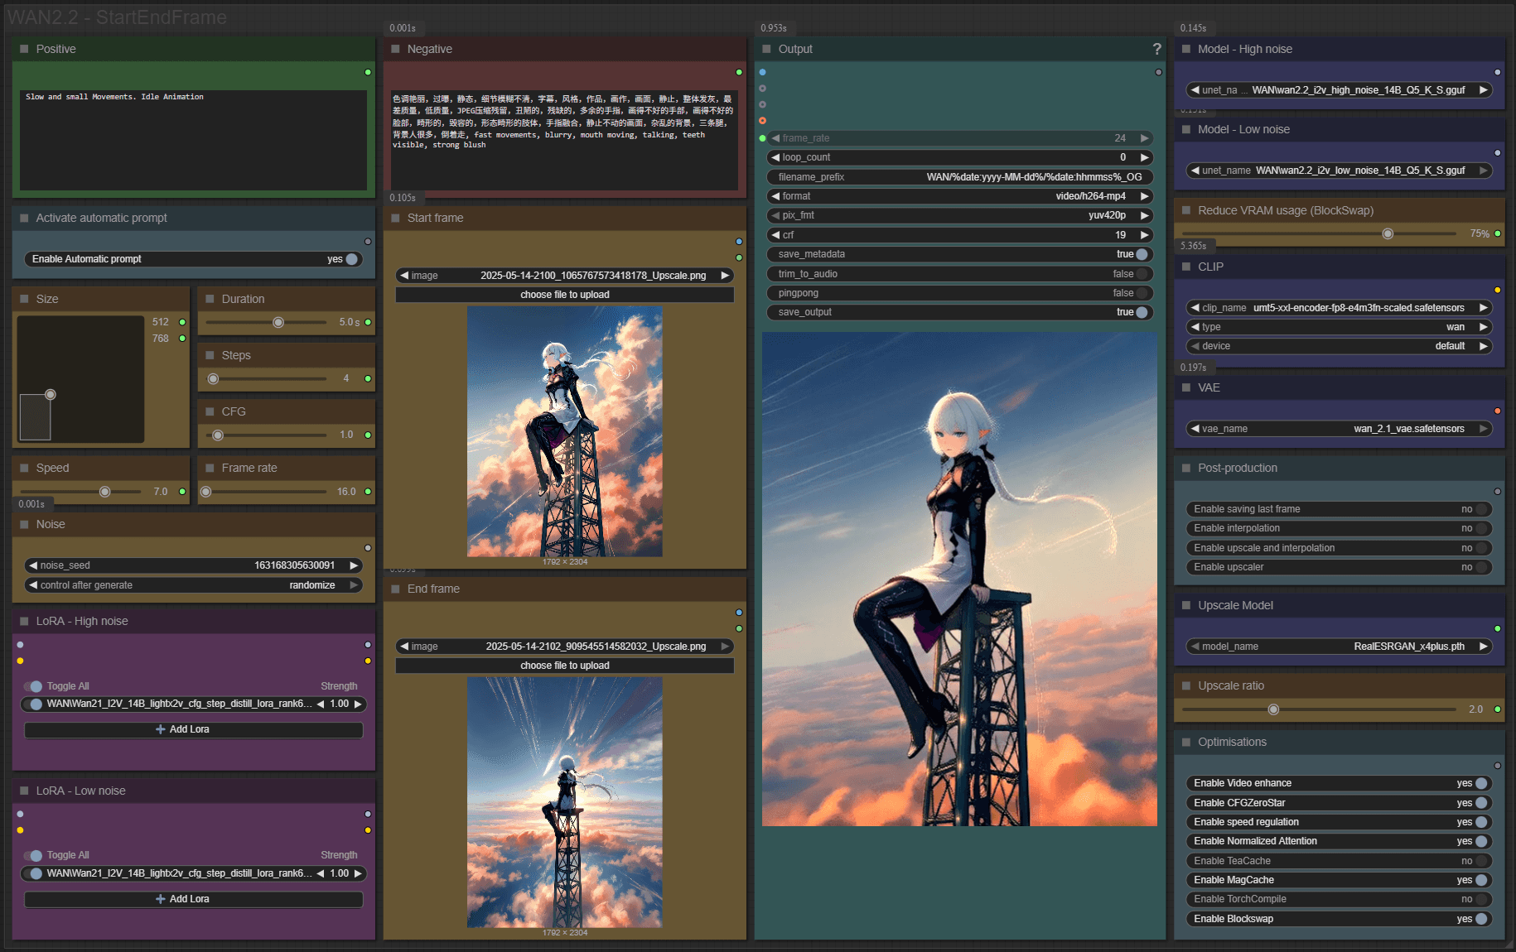Viewport: 1516px width, 952px height.
Task: Disable Enable Video enhance optimisation
Action: point(1339,783)
